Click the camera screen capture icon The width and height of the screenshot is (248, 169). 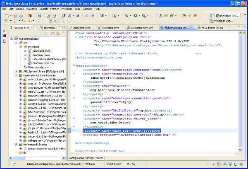point(102,16)
